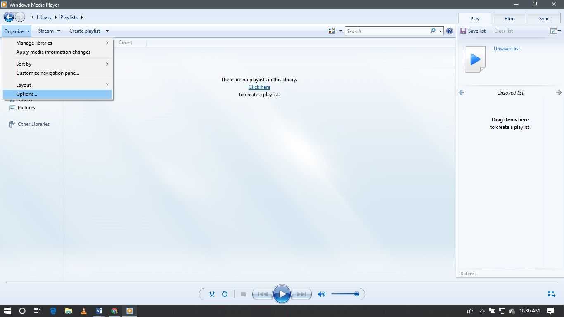Select Pictures in the navigation pane
Image resolution: width=564 pixels, height=317 pixels.
(26, 108)
